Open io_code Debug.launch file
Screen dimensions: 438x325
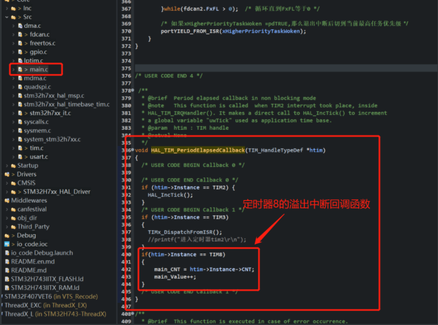click(x=42, y=253)
